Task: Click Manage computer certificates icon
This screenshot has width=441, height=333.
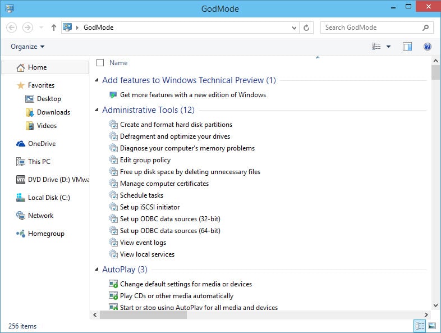Action: pos(113,184)
